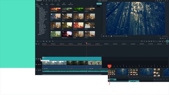This screenshot has height=95, width=169.
Task: Click the previous frame button under preview
Action: (104, 36)
